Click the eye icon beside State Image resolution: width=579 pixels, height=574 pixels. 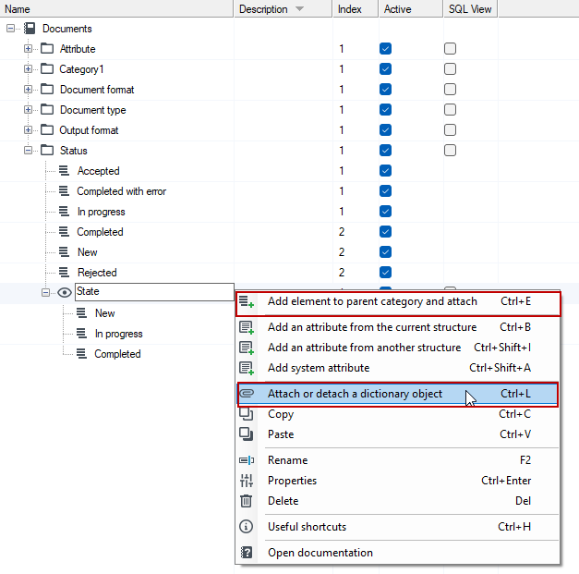[x=65, y=293]
